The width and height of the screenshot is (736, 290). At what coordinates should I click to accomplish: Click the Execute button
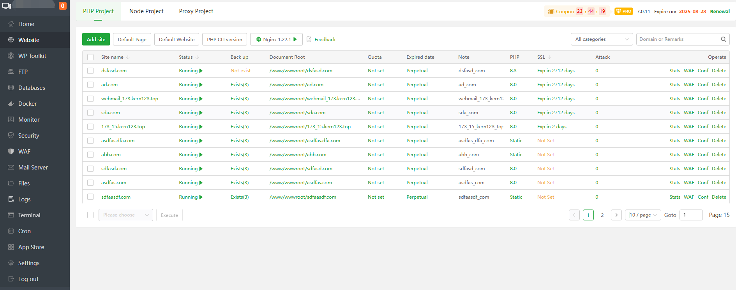click(169, 215)
